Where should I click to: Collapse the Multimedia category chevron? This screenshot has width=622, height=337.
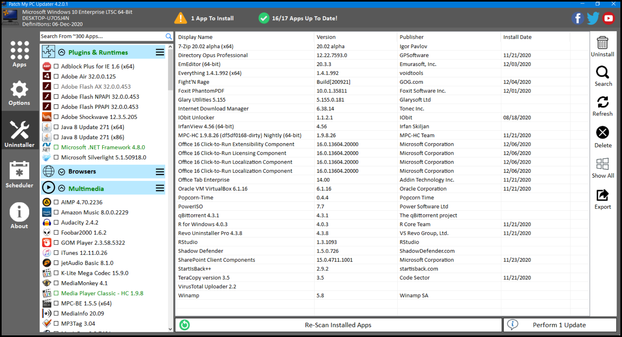[x=62, y=188]
